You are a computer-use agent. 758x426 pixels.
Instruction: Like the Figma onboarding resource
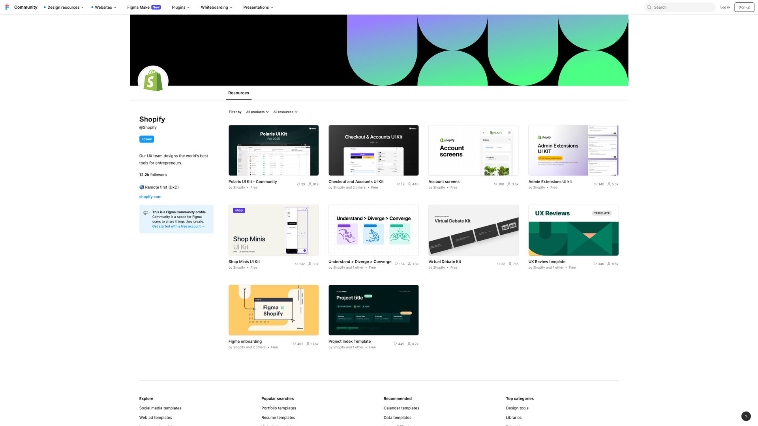pyautogui.click(x=294, y=344)
